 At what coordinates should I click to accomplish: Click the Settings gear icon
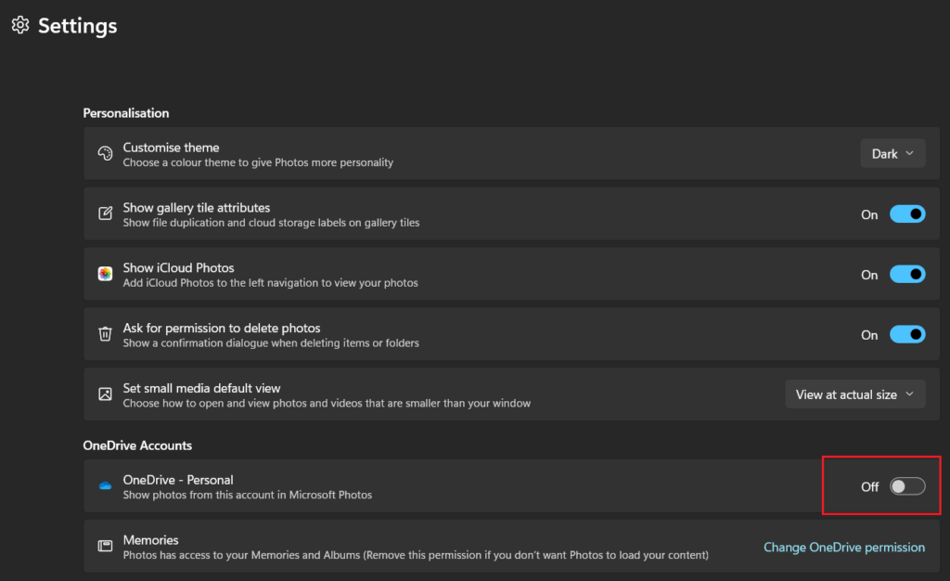(x=19, y=25)
